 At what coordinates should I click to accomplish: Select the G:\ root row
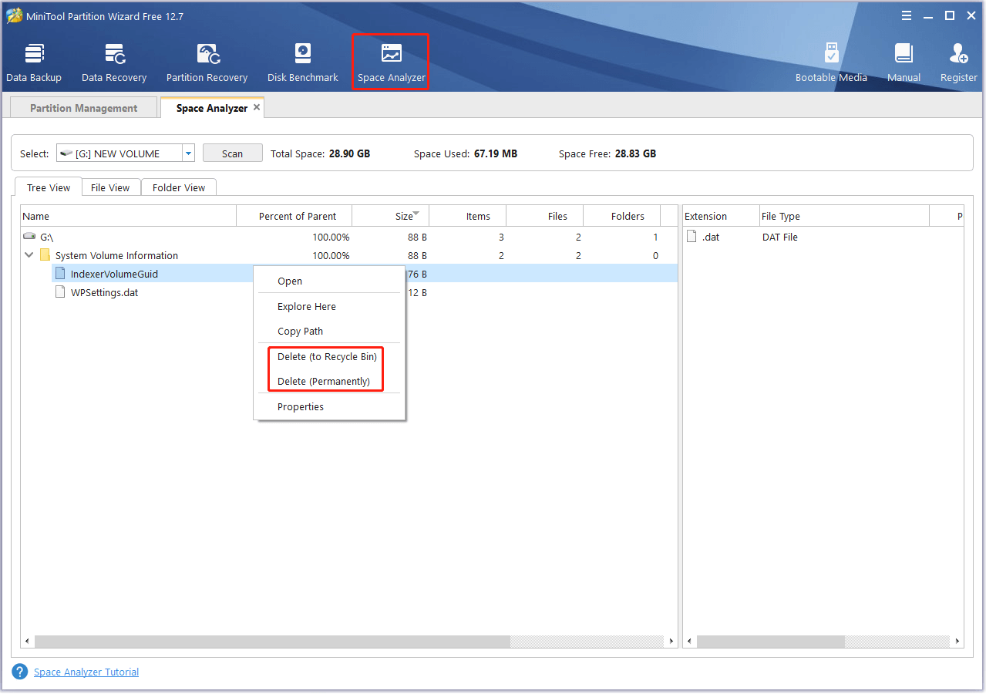coord(349,237)
